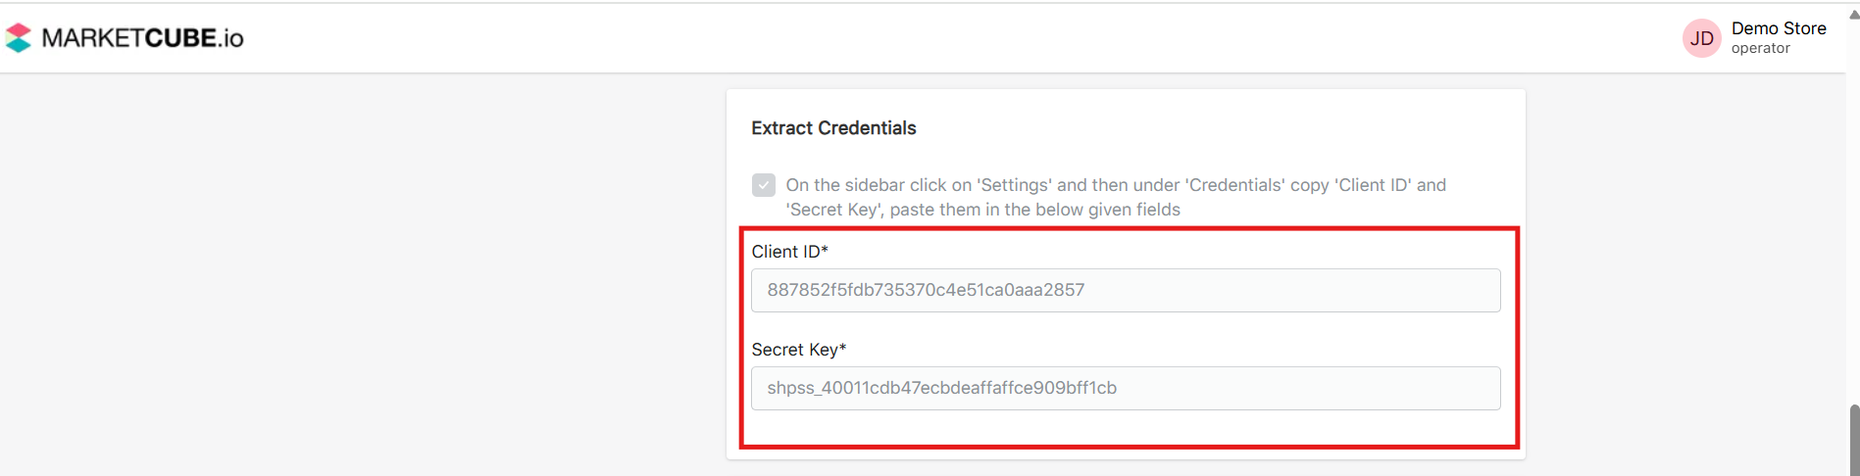Click the Secret Key field label
Viewport: 1860px width, 476px height.
click(794, 350)
